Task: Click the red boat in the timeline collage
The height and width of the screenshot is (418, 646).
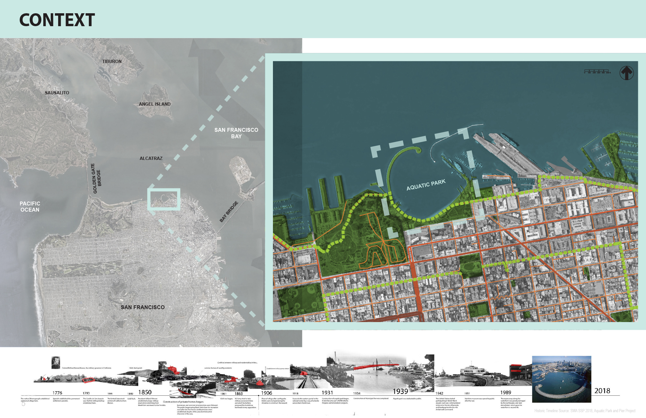Action: click(x=186, y=392)
